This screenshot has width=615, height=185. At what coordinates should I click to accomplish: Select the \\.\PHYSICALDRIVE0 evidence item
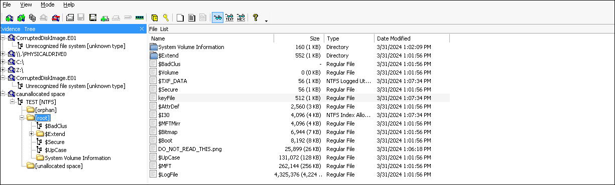(x=41, y=54)
